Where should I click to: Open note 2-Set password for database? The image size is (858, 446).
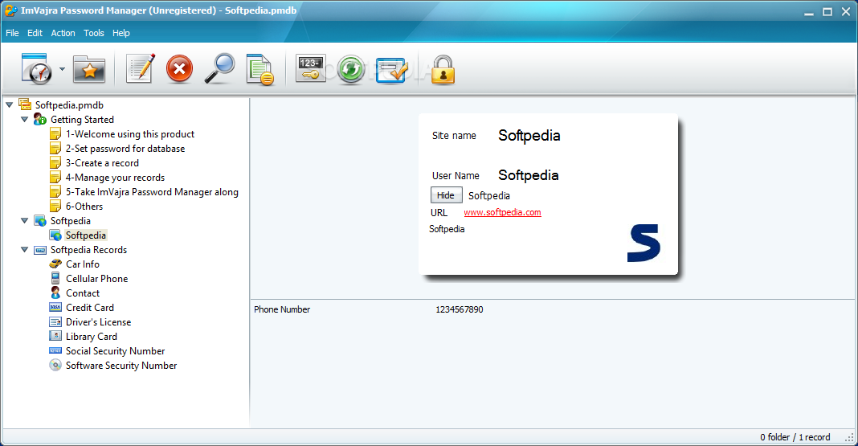[x=125, y=149]
